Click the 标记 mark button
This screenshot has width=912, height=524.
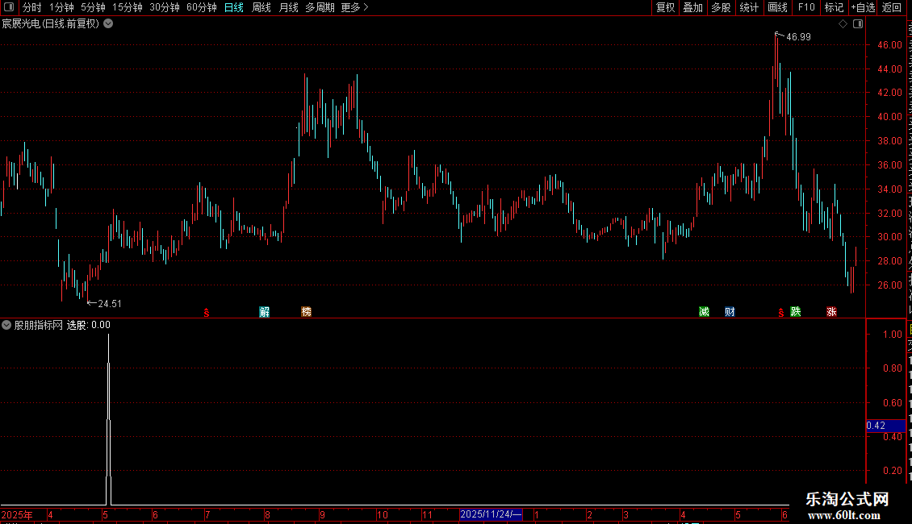click(834, 7)
